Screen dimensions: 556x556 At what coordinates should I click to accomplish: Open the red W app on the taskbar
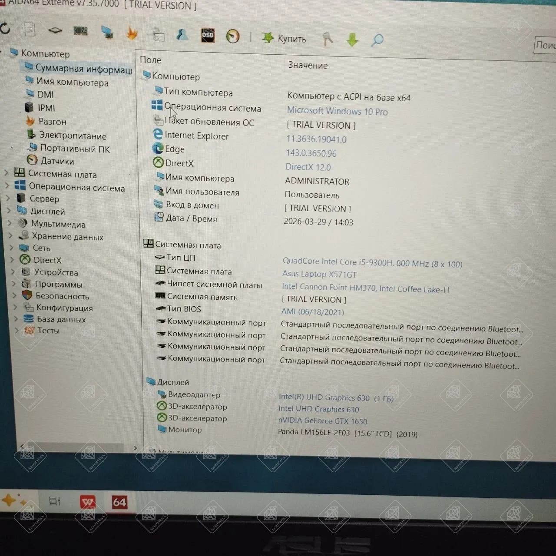click(88, 502)
